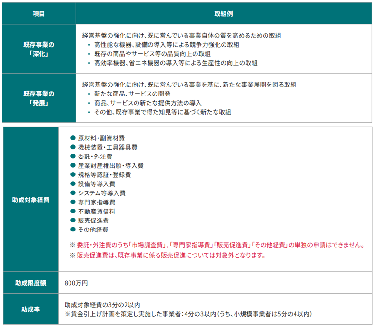The width and height of the screenshot is (374, 327).
Task: Select the 既存事業の「深化」 row header
Action: pos(39,49)
